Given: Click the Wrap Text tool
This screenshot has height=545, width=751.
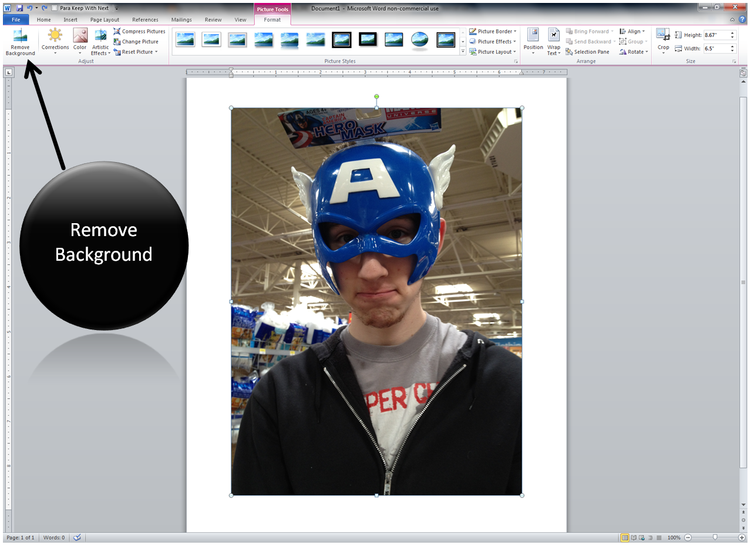Looking at the screenshot, I should 553,41.
